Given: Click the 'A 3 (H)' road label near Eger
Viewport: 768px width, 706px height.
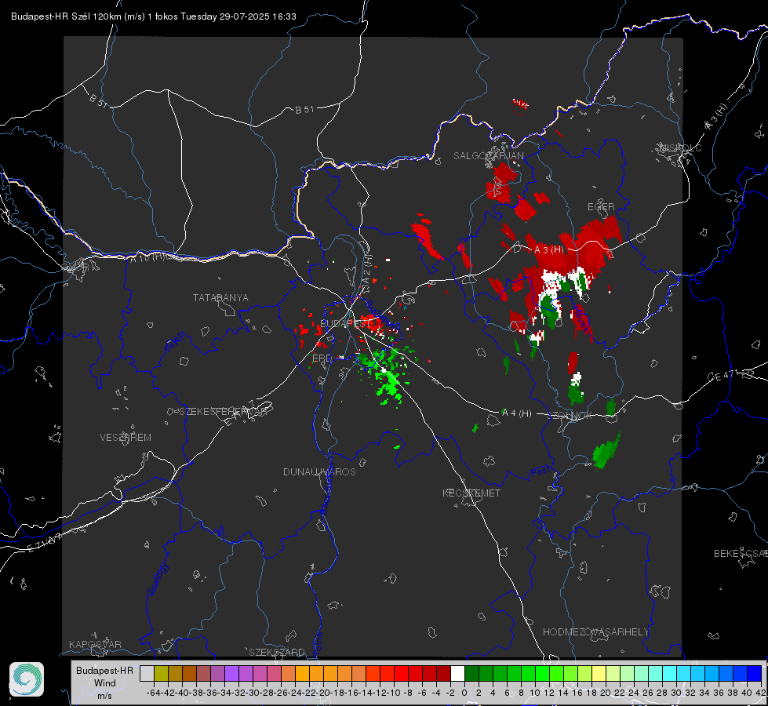Looking at the screenshot, I should pyautogui.click(x=548, y=250).
